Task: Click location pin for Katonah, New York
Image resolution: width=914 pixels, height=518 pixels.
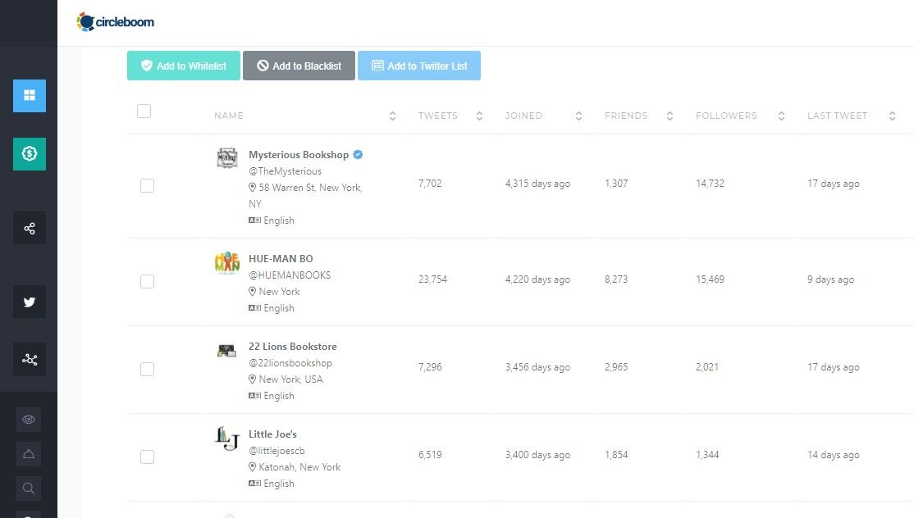Action: (253, 467)
